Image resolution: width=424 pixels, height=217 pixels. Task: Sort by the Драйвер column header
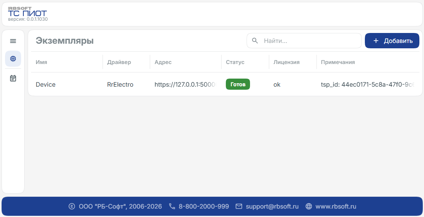(119, 62)
